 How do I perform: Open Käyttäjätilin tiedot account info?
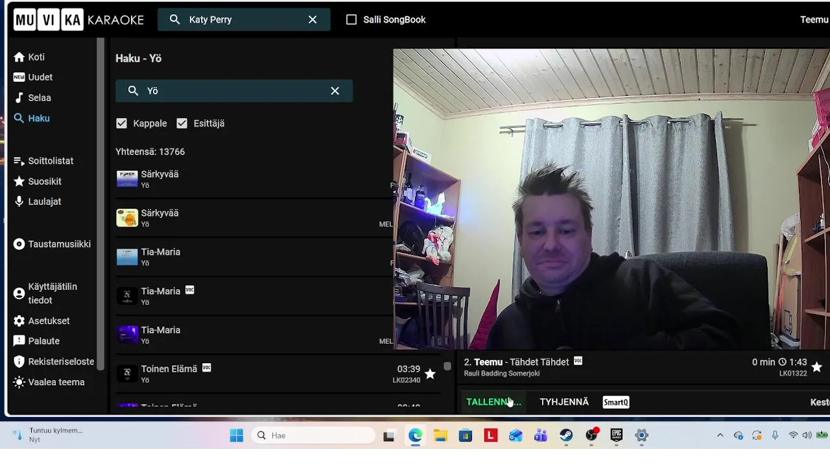coord(45,293)
